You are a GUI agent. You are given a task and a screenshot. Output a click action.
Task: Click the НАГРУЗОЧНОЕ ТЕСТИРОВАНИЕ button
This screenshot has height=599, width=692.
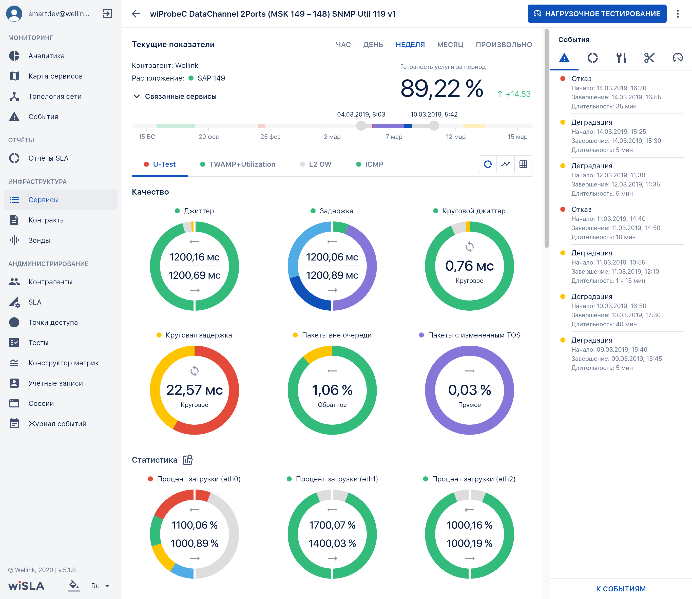(x=597, y=14)
